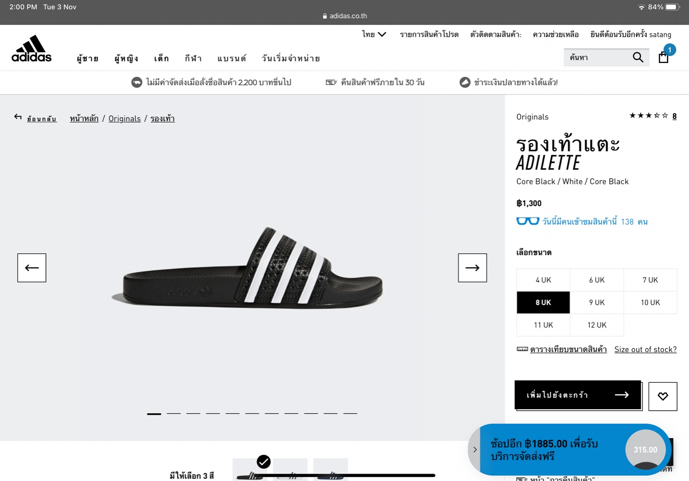The height and width of the screenshot is (481, 689).
Task: Open the ผู้ชาย men's menu
Action: 88,58
